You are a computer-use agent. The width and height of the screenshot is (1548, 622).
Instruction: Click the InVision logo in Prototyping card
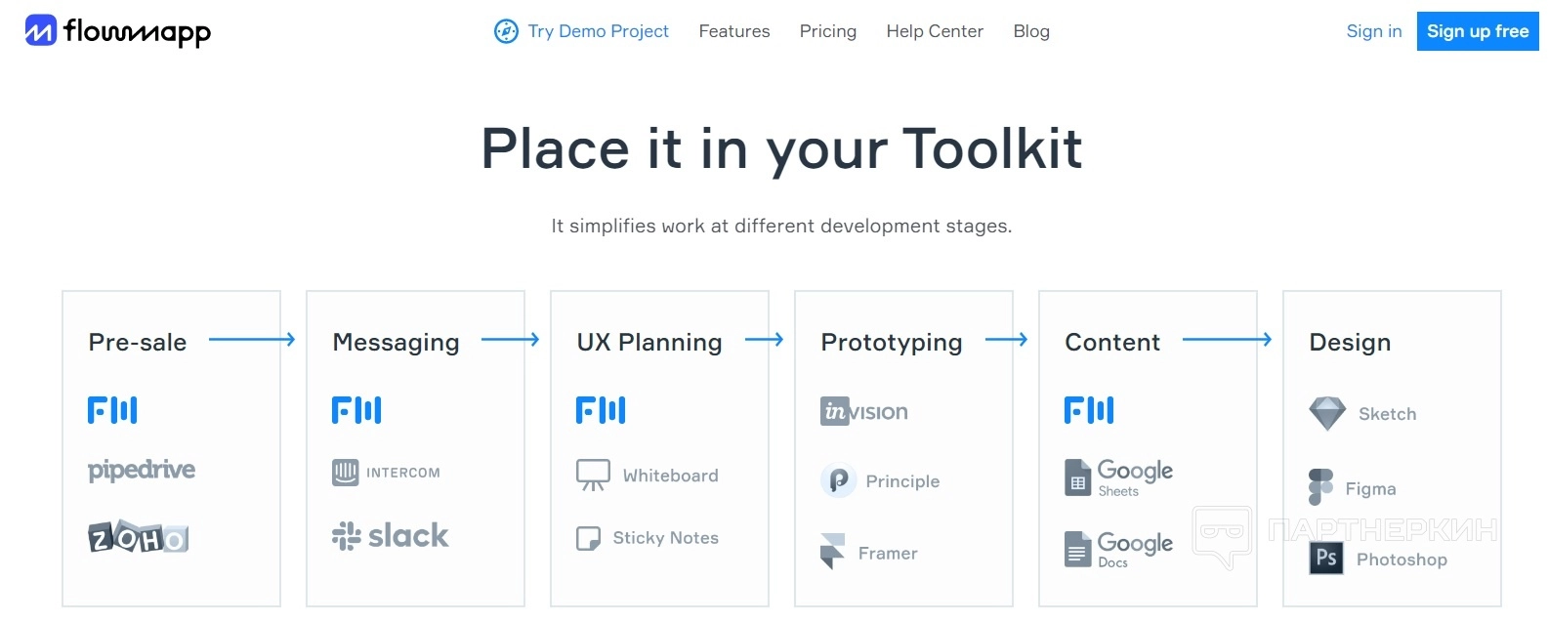point(864,411)
